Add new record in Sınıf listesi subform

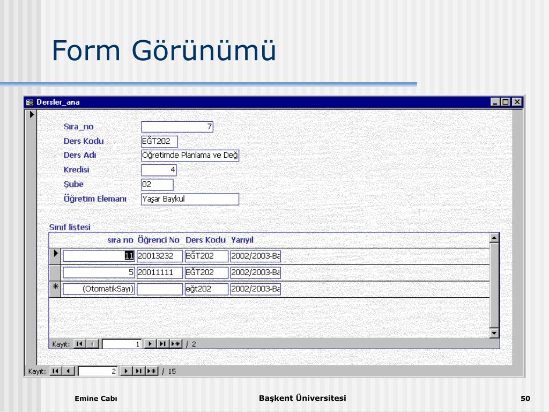tap(176, 344)
